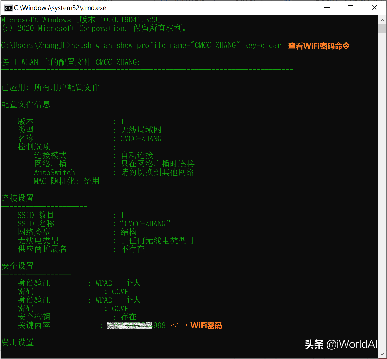Click the 'AutoSwitch' label
The image size is (387, 359).
tap(55, 173)
